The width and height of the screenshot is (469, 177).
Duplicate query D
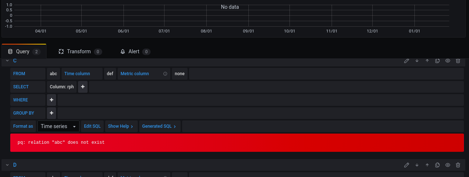coord(437,165)
